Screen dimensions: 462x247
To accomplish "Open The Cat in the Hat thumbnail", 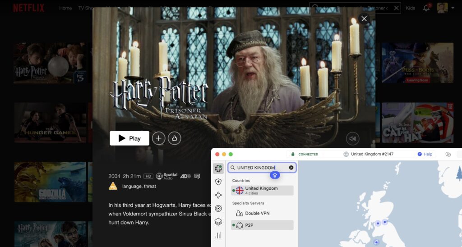I will coord(417,123).
